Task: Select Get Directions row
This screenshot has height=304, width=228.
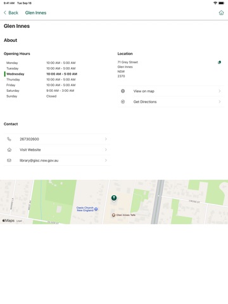Action: [170, 102]
